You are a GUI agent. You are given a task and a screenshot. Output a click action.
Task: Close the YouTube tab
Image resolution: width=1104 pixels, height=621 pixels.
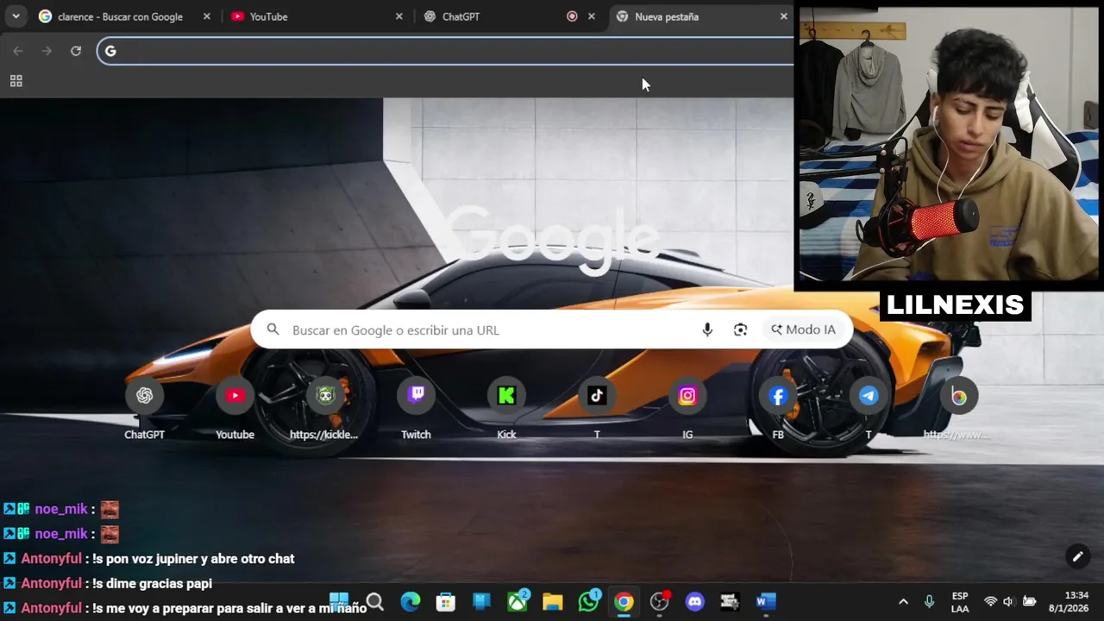pyautogui.click(x=398, y=16)
